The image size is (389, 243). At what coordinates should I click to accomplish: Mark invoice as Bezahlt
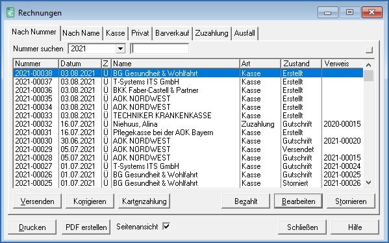(x=246, y=201)
